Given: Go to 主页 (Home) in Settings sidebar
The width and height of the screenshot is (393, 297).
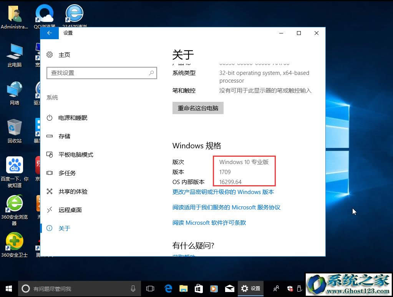Looking at the screenshot, I should (x=64, y=55).
